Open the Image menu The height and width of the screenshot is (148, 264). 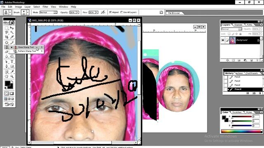(x=18, y=7)
